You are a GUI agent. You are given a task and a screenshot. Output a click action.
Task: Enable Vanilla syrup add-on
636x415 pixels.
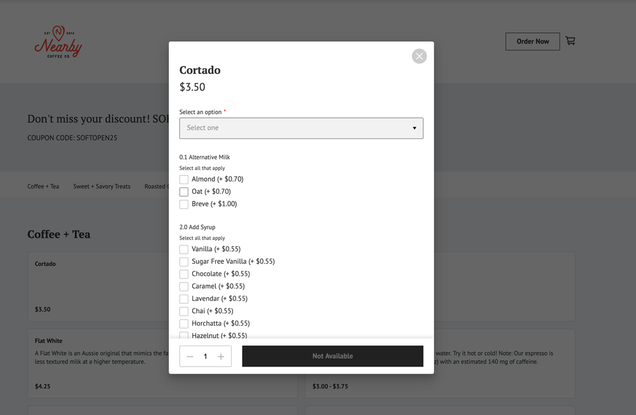184,249
